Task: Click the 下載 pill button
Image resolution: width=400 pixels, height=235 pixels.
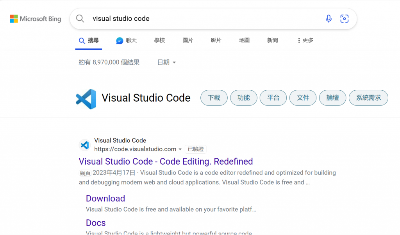Action: [214, 98]
